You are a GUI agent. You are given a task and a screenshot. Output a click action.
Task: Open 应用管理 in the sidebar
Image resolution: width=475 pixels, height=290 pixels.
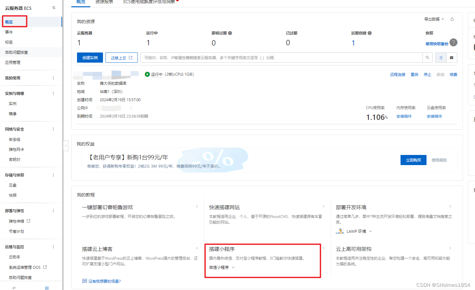point(13,62)
